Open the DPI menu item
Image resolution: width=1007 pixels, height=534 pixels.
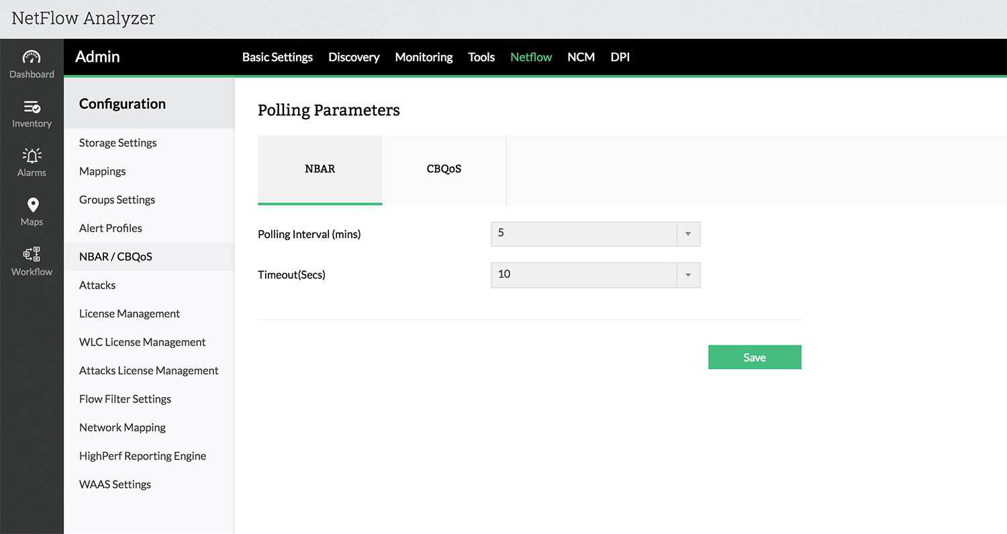[x=620, y=57]
